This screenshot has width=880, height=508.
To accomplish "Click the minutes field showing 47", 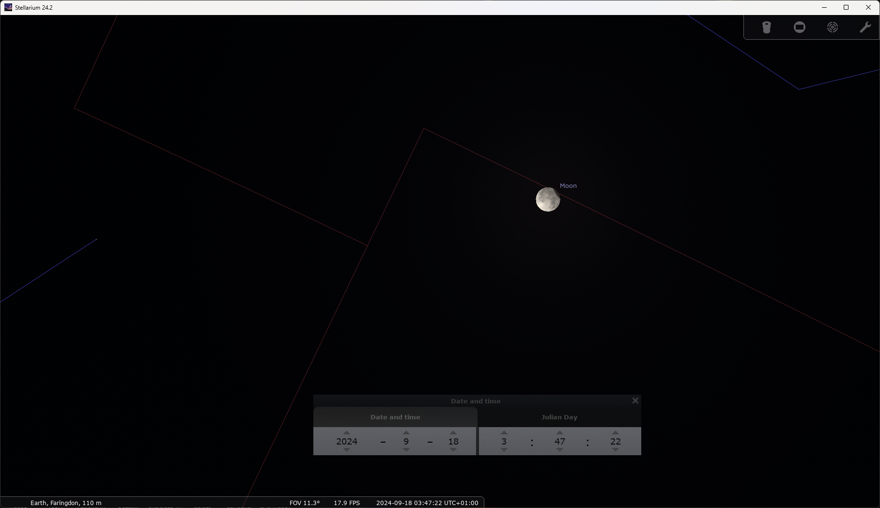I will click(560, 441).
